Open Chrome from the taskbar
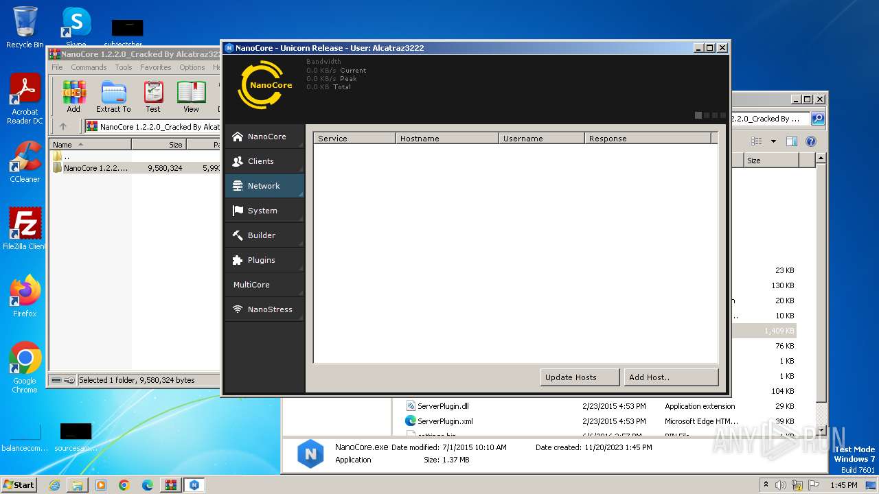The width and height of the screenshot is (879, 494). click(x=124, y=485)
